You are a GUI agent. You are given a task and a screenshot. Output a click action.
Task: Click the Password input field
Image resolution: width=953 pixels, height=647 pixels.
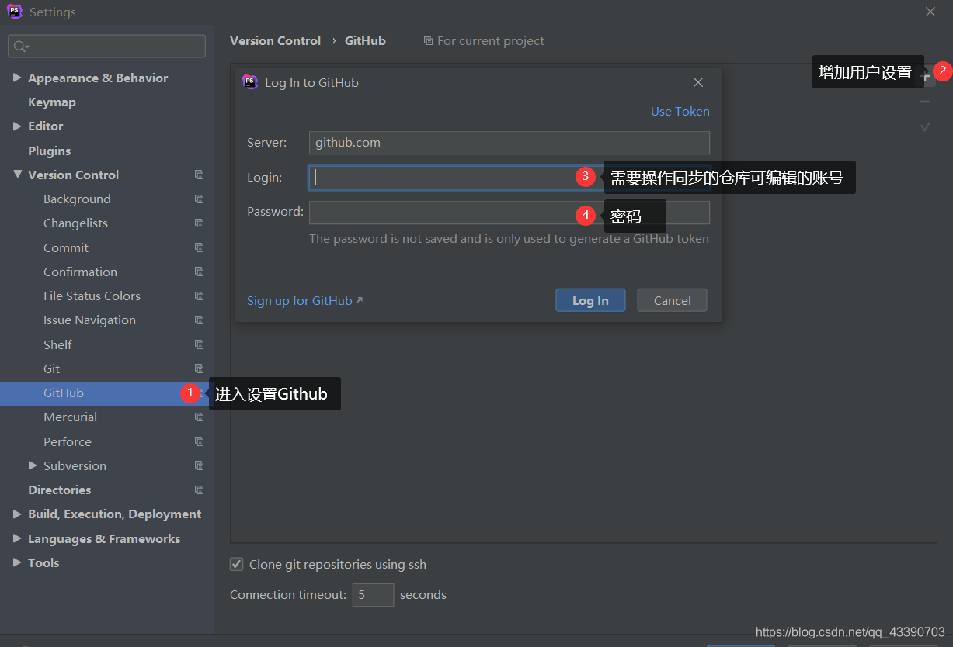coord(510,213)
